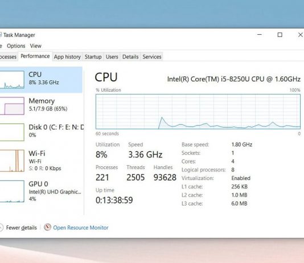Click the CPU utilization graph area

point(198,112)
